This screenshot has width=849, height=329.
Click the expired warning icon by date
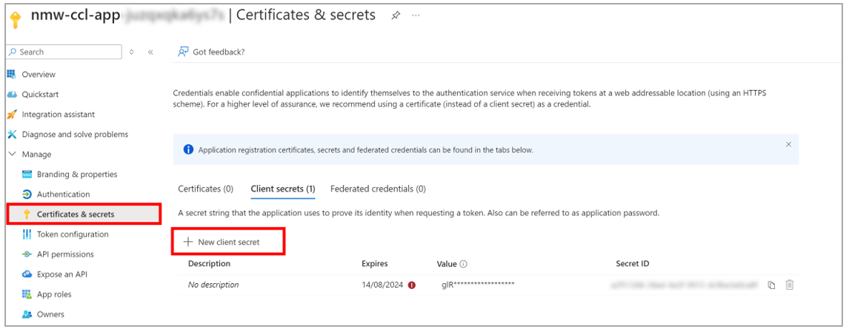411,285
